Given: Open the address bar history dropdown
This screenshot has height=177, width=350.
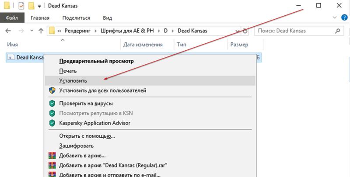Looking at the screenshot, I should point(238,31).
